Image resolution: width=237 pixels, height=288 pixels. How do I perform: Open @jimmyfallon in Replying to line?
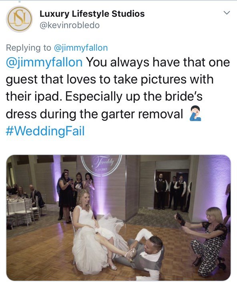[x=81, y=48]
